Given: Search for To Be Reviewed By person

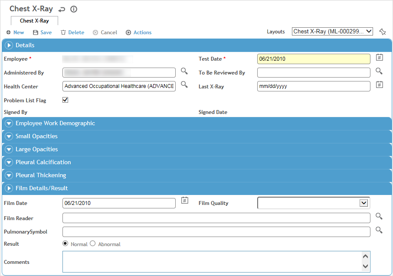Looking at the screenshot, I should pos(379,71).
